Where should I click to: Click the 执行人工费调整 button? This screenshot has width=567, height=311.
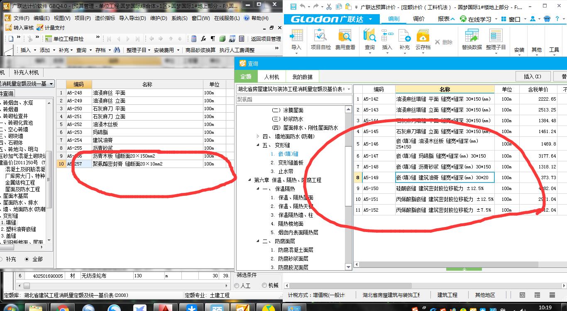click(x=237, y=50)
